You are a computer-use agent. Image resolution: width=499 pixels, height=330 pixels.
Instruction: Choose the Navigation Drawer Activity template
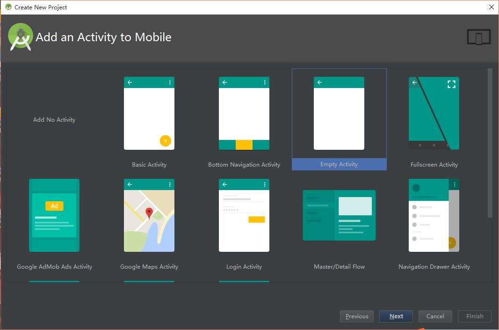[434, 215]
